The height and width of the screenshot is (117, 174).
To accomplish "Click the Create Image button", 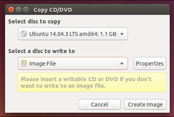I will tap(145, 105).
